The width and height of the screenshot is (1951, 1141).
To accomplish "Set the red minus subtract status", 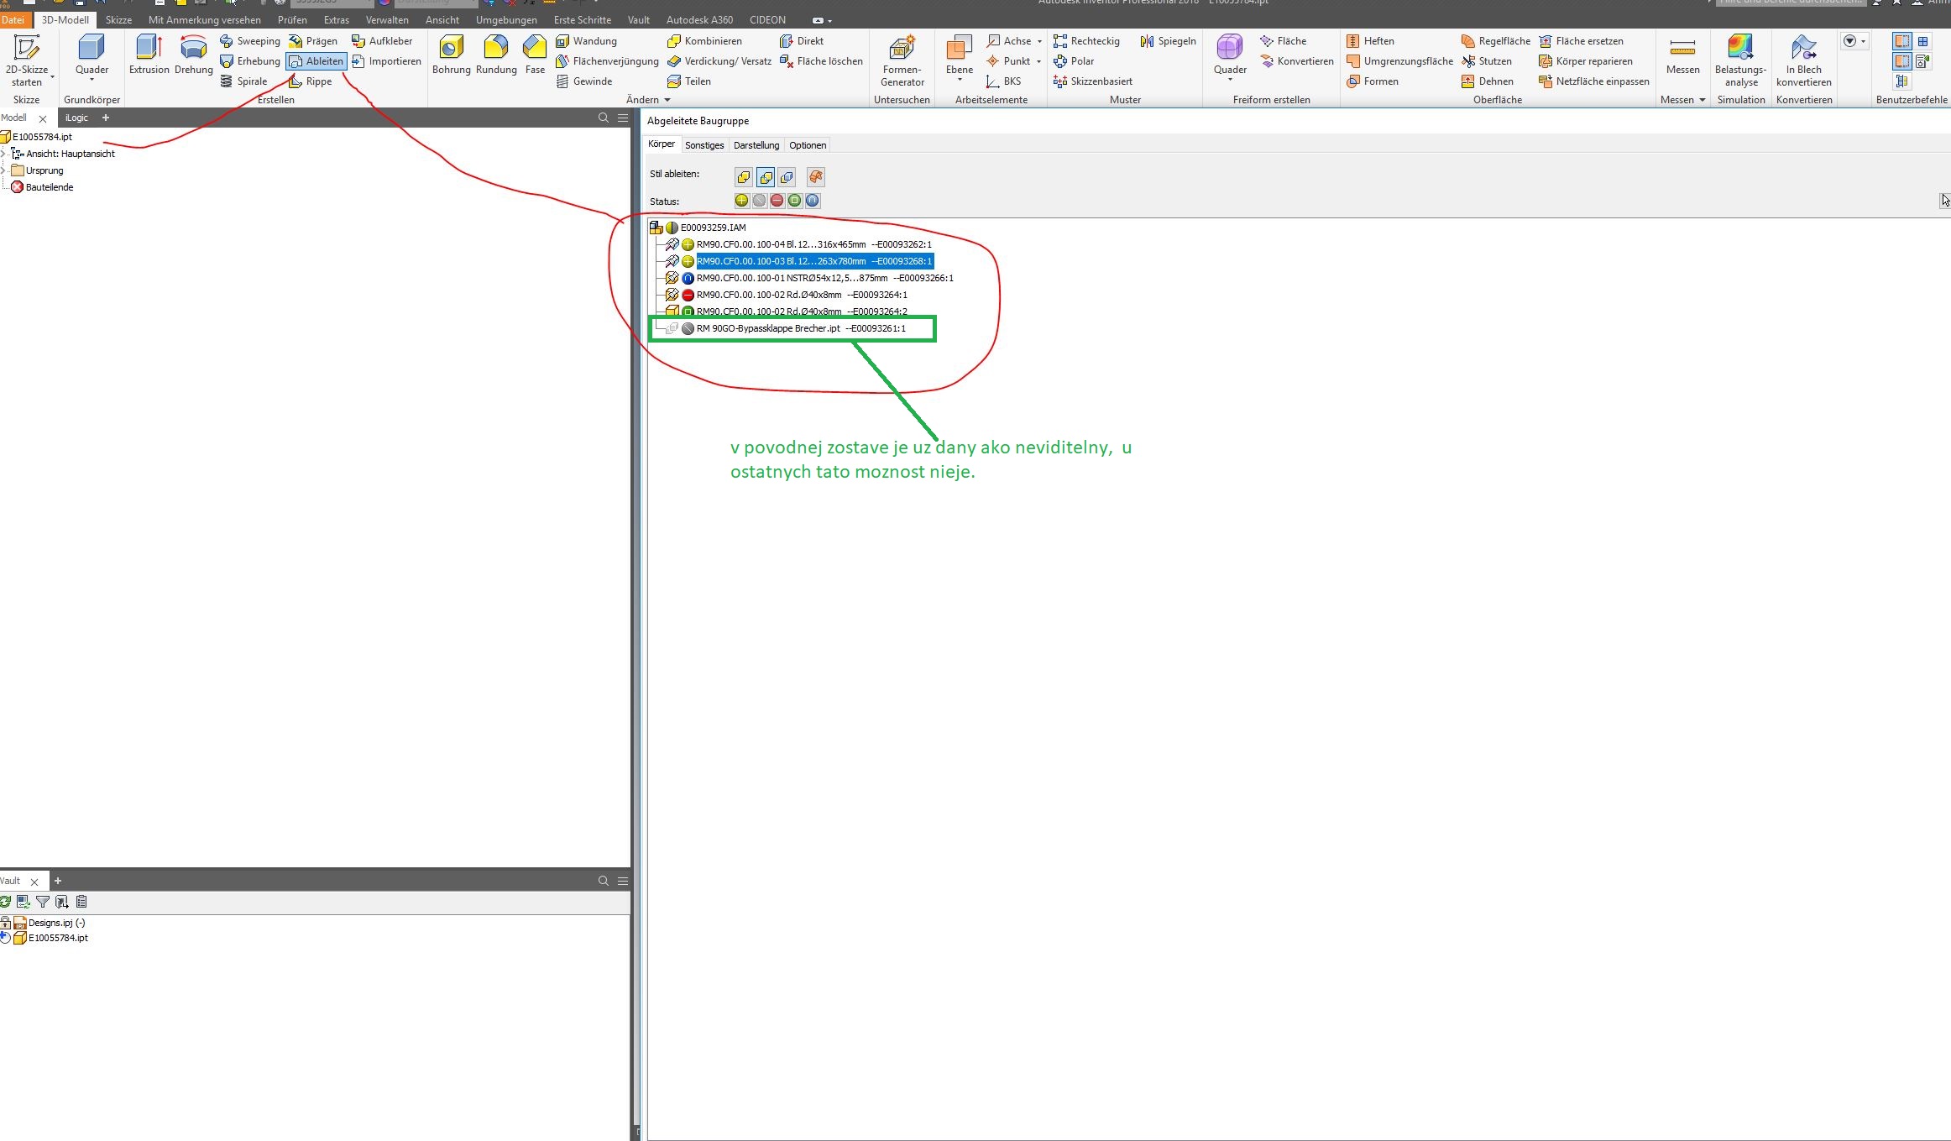I will (x=777, y=201).
